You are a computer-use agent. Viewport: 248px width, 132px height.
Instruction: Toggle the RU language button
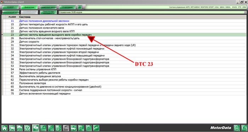(79, 7)
